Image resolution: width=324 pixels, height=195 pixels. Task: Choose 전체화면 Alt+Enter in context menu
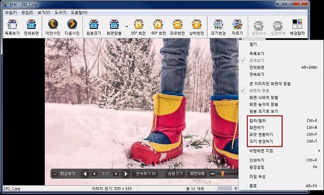281,68
